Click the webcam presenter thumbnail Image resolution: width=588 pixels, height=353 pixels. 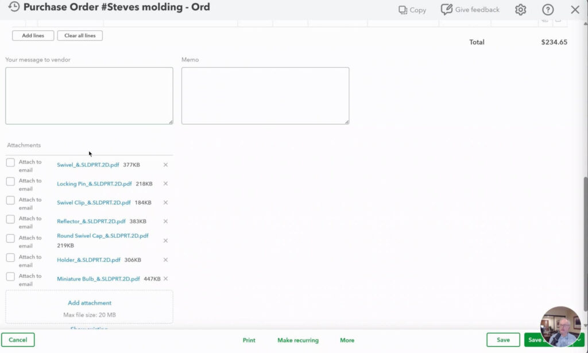click(x=560, y=327)
